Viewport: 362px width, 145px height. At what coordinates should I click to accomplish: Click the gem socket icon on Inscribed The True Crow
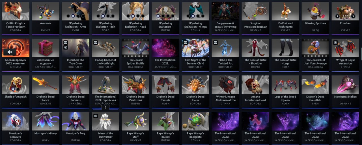[x=66, y=48]
